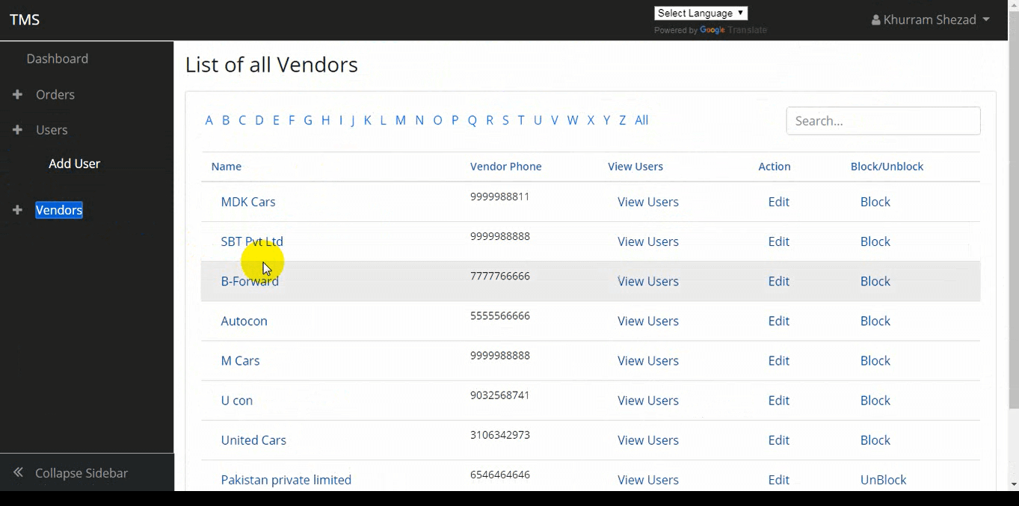Click phone number 3106342973
This screenshot has width=1019, height=506.
500,434
